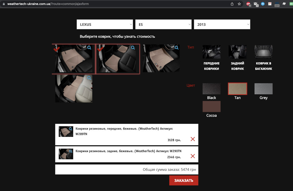Zoom the first front mat photo magnifier
Screen dimensions: 293x191
click(89, 48)
